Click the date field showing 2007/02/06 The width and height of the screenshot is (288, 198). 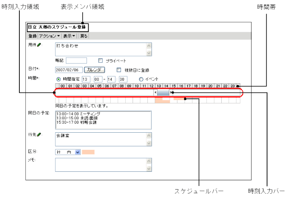(69, 70)
